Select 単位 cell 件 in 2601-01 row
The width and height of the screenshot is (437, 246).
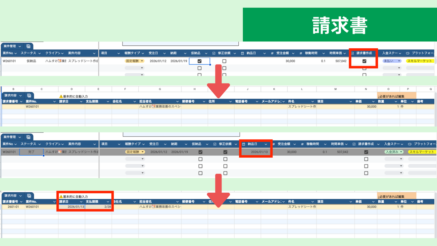click(408, 207)
